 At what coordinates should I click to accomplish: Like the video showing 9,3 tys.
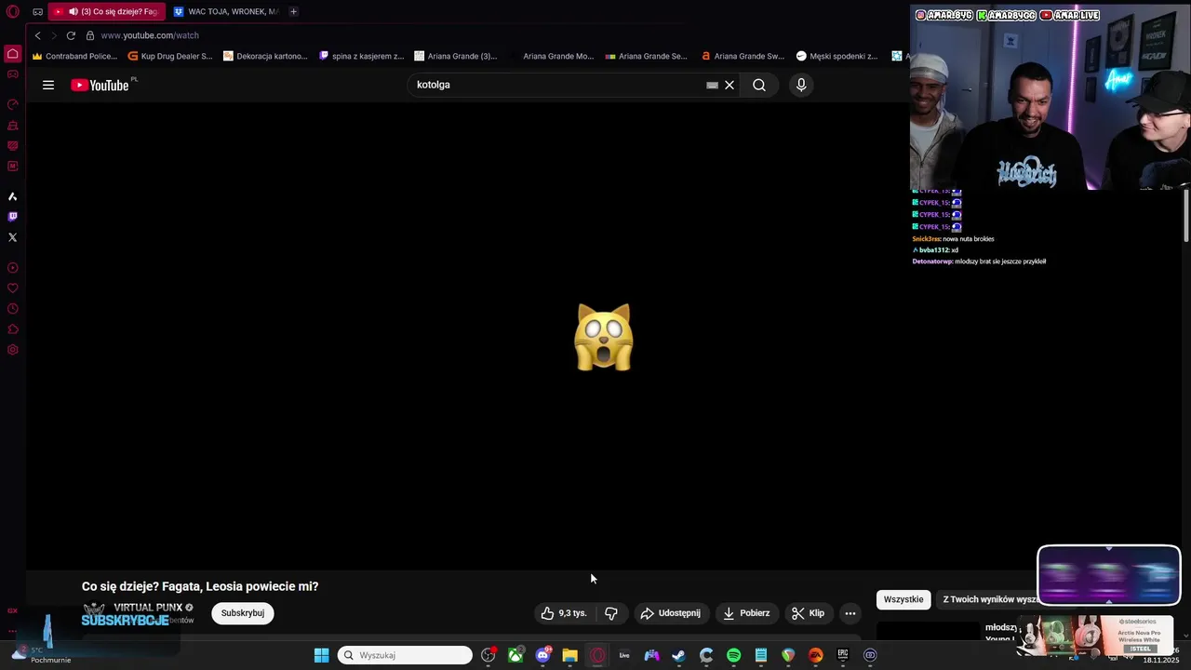pos(564,613)
